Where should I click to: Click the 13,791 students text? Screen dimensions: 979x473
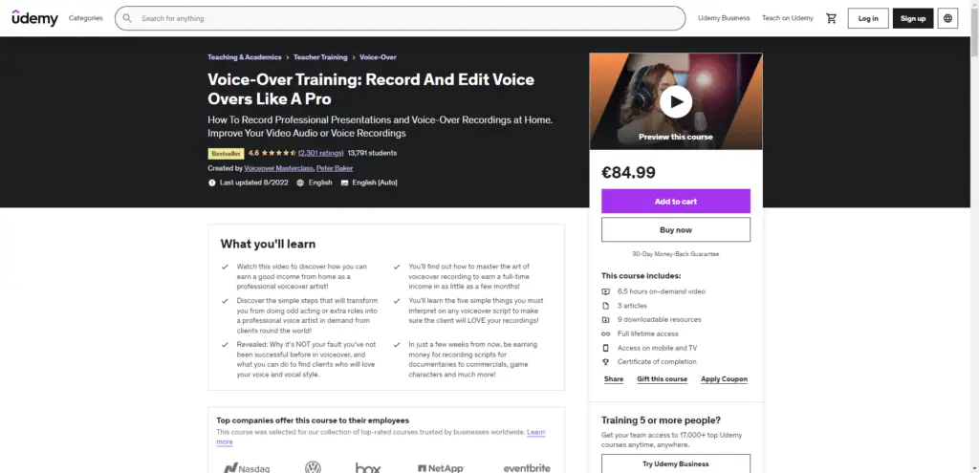pos(372,153)
